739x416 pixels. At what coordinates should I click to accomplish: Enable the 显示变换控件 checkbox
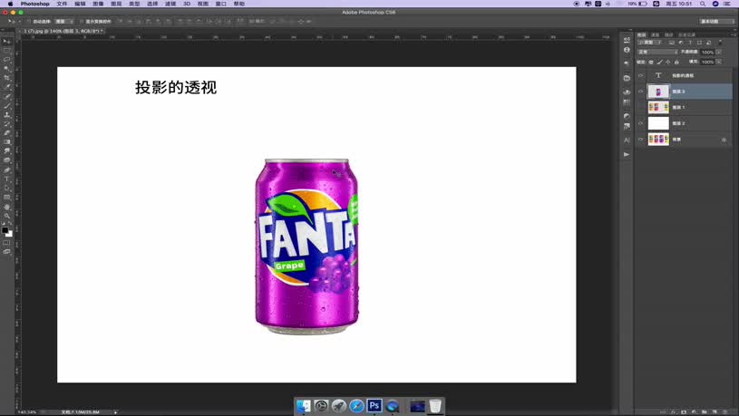81,22
